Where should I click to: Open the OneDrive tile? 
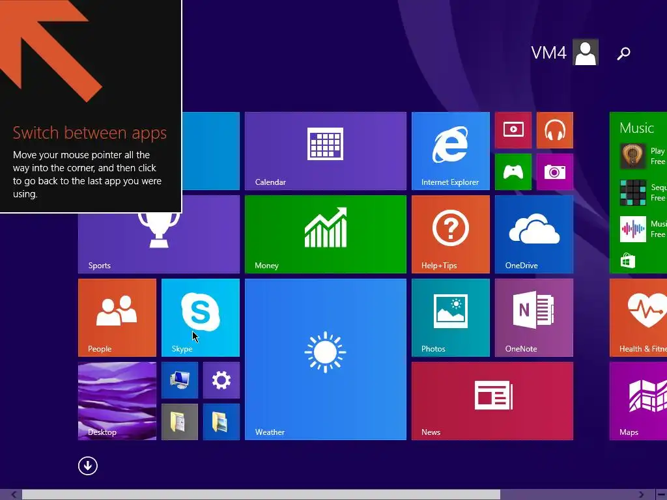coord(534,234)
